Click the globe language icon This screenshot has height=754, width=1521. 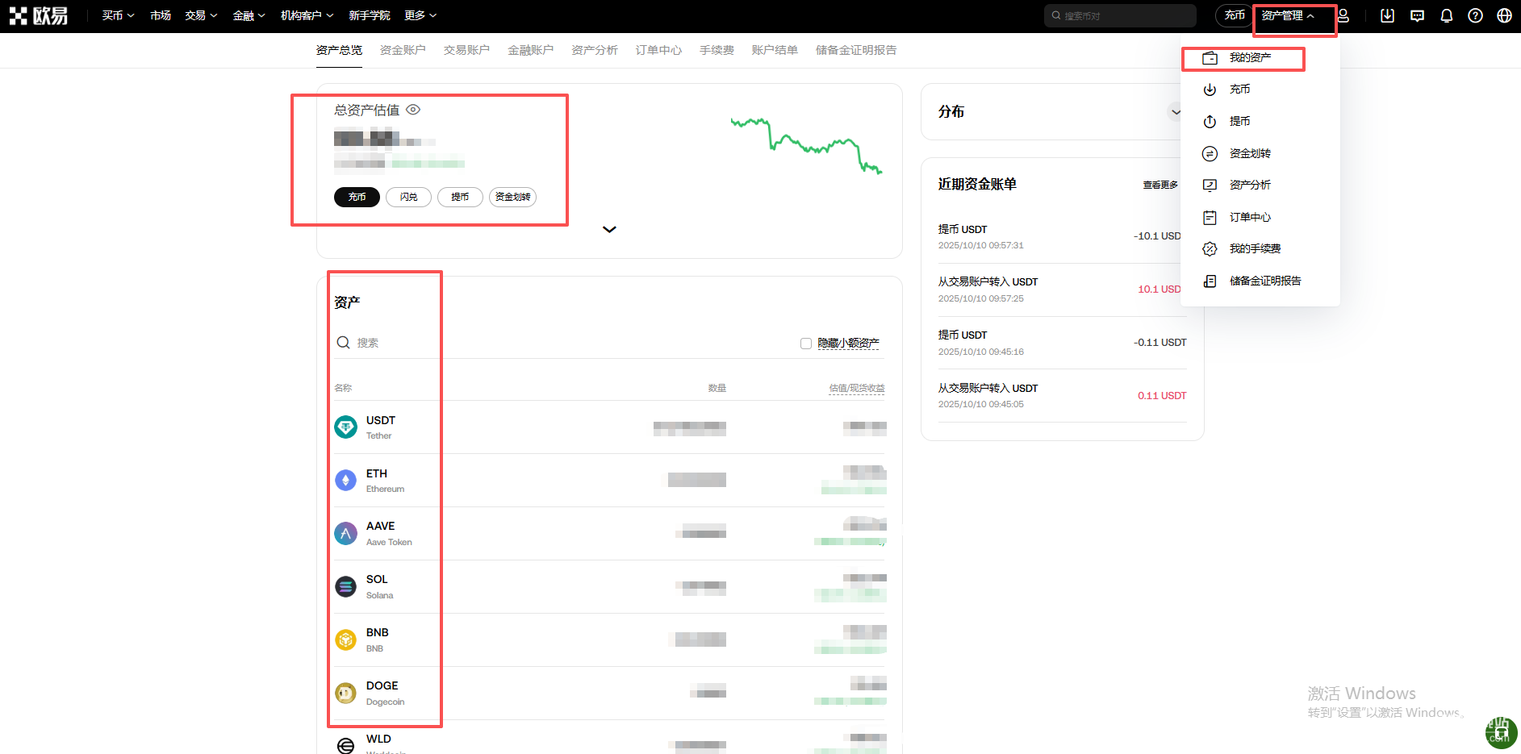[x=1504, y=15]
